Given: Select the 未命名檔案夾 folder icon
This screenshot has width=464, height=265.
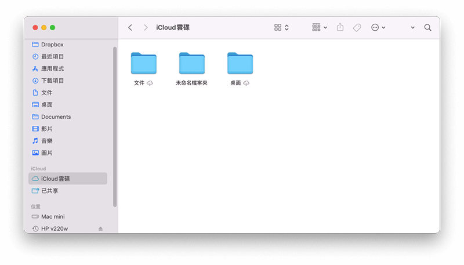Looking at the screenshot, I should coord(192,63).
